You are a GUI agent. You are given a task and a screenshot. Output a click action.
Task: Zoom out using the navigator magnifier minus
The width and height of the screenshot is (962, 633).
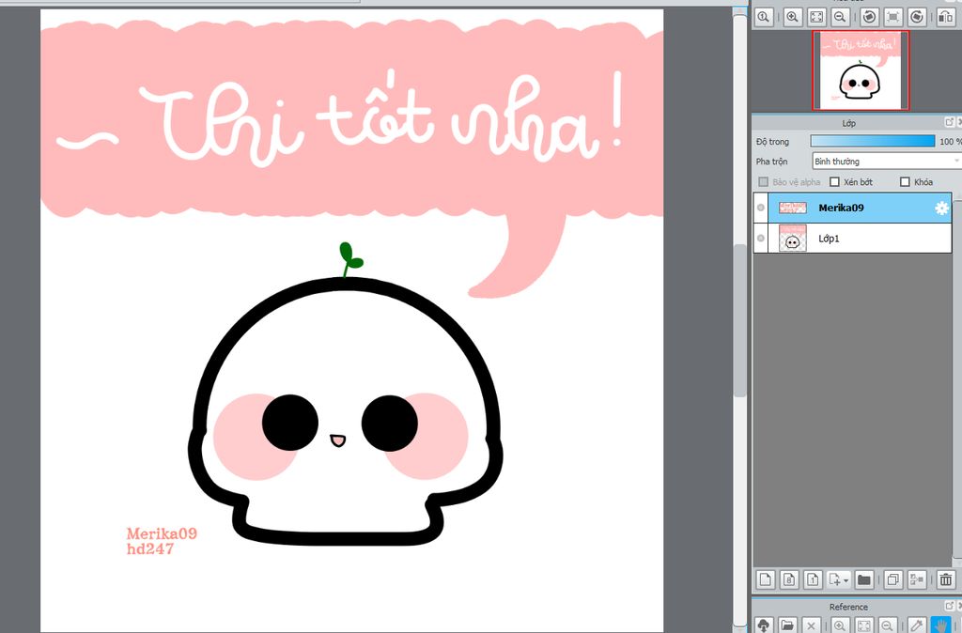pyautogui.click(x=840, y=17)
